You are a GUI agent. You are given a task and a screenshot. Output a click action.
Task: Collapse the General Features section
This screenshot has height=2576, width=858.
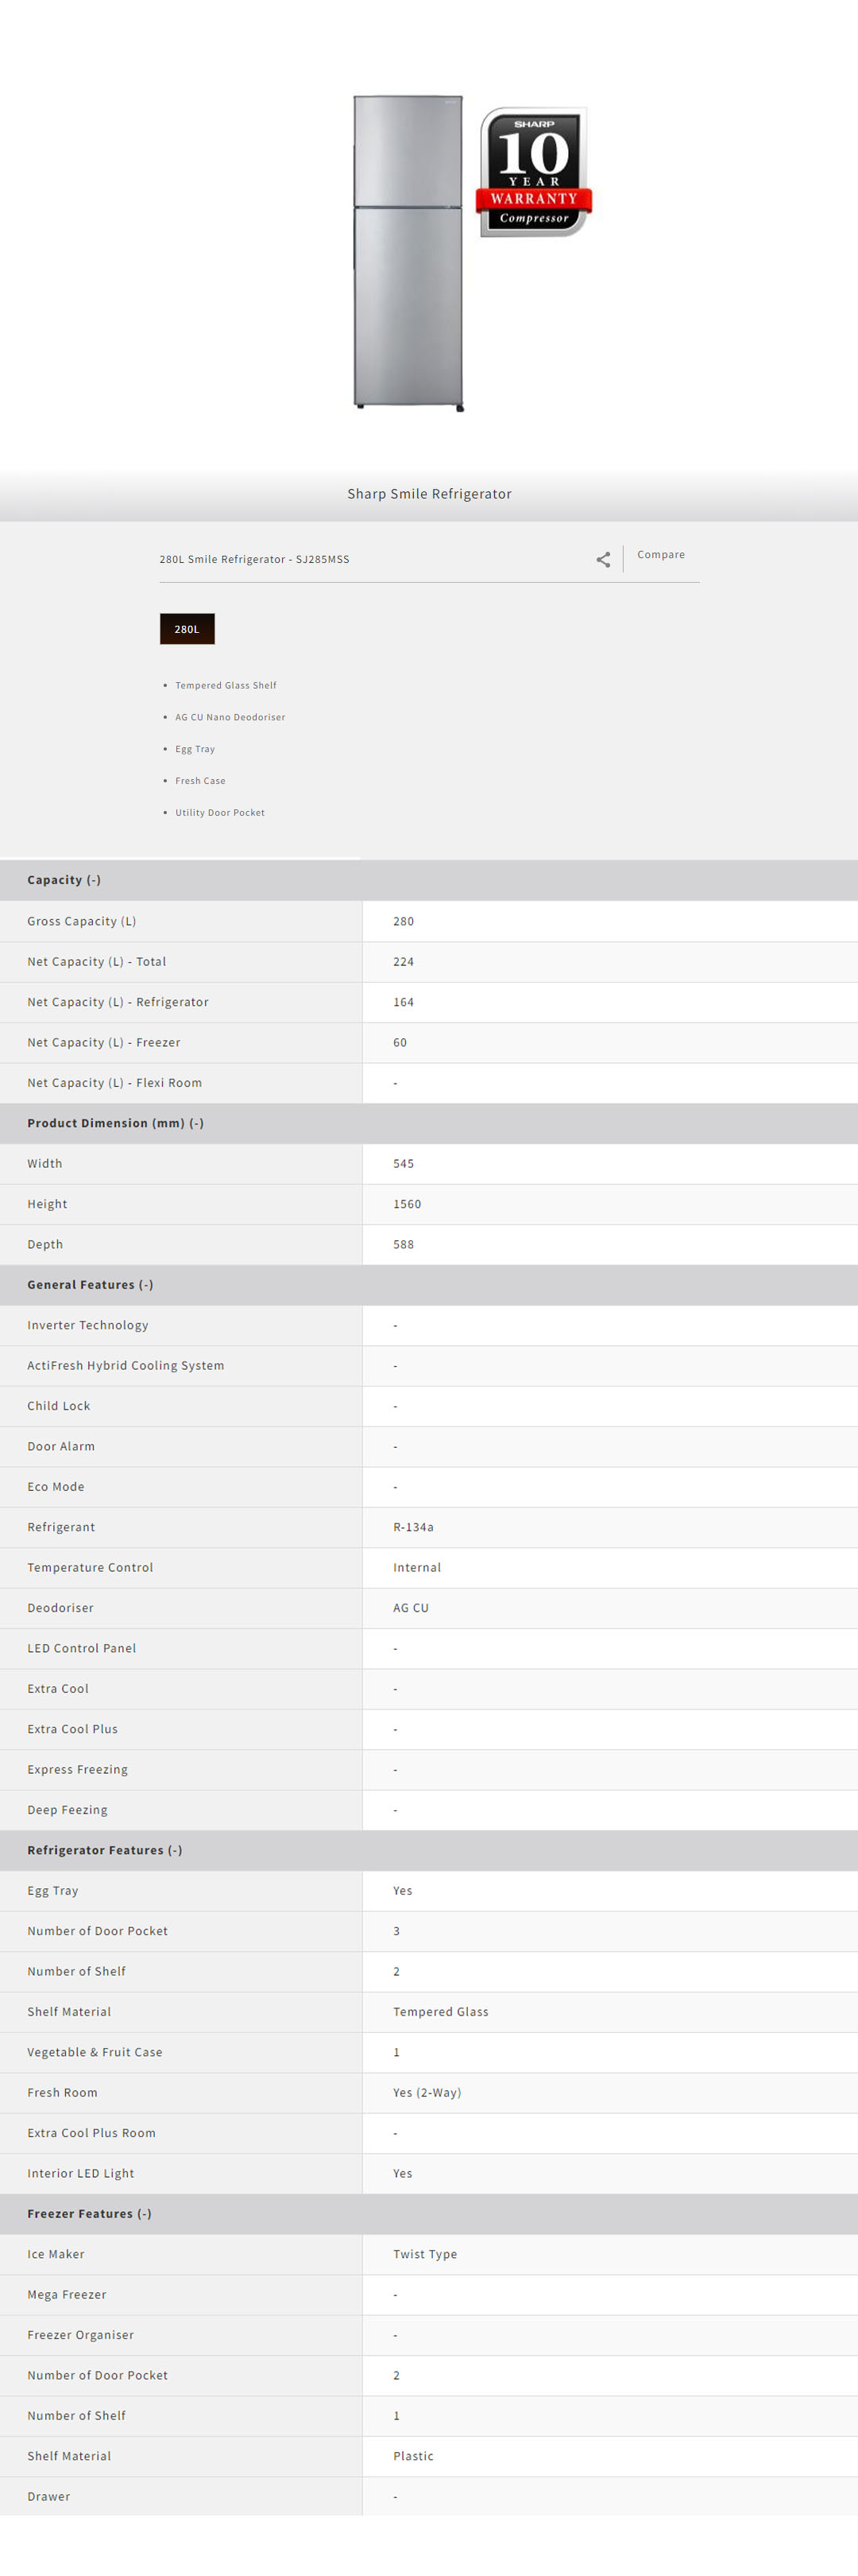click(90, 1285)
